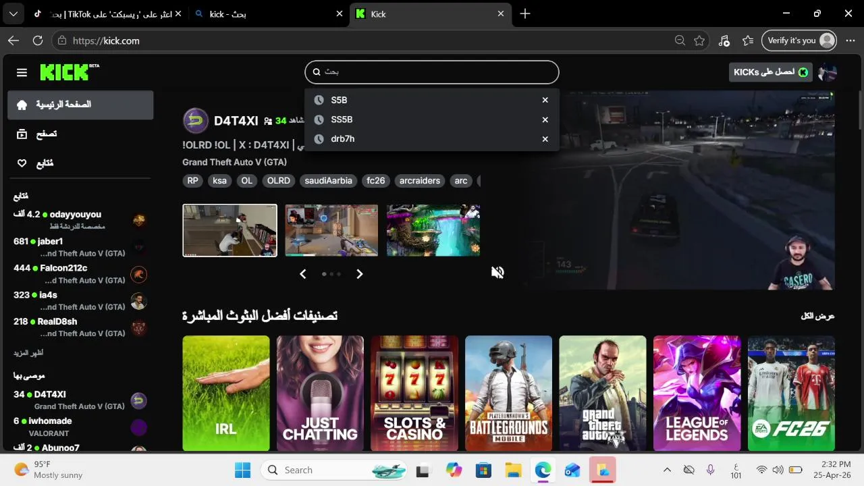Screen dimensions: 864x486
Task: Open the League of Legends category card
Action: coord(697,393)
